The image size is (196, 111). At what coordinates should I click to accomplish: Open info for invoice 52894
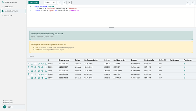click(32, 71)
